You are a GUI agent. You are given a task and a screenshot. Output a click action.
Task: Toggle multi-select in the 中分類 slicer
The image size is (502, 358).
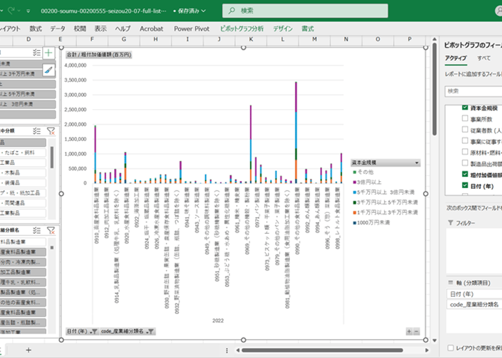click(x=36, y=131)
